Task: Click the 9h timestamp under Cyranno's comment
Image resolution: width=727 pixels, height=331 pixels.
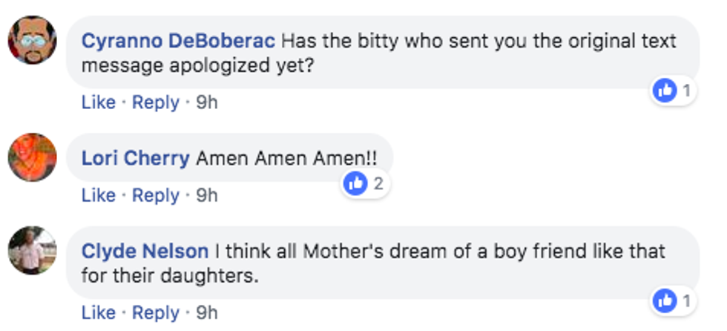Action: click(206, 102)
